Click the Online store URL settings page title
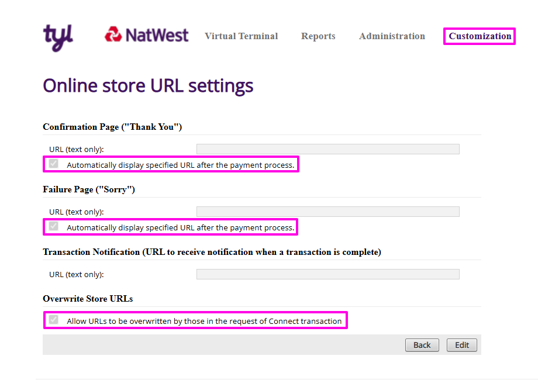538x380 pixels. (x=148, y=86)
